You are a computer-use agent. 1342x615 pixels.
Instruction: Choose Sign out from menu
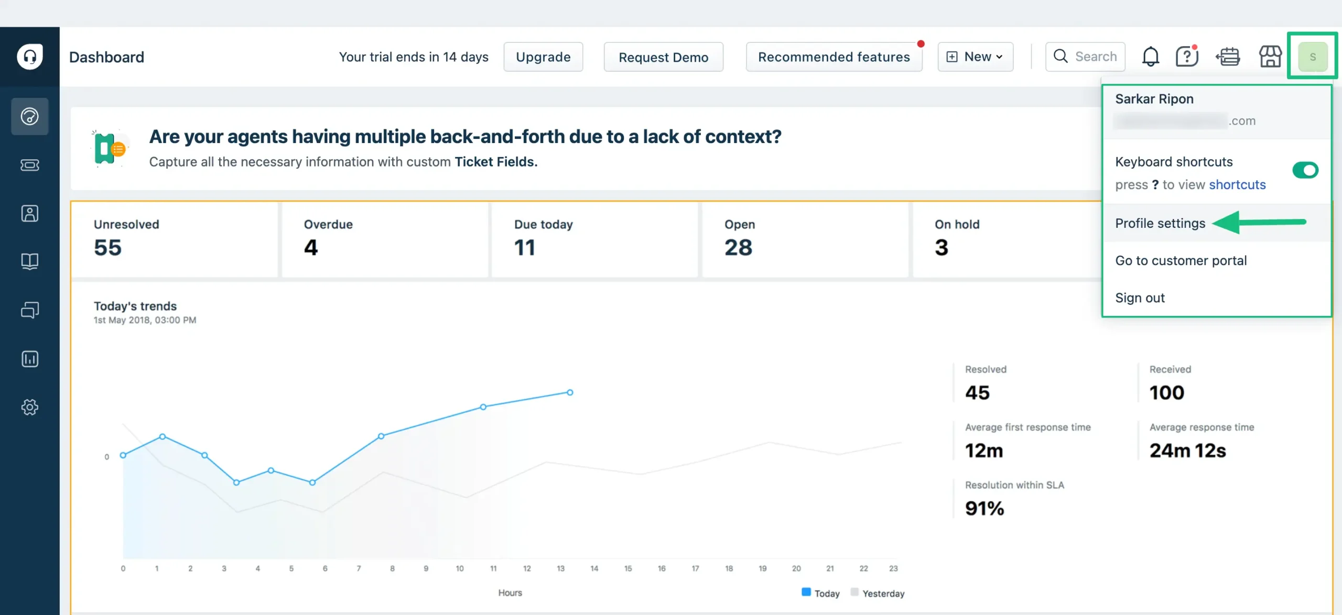click(x=1216, y=298)
